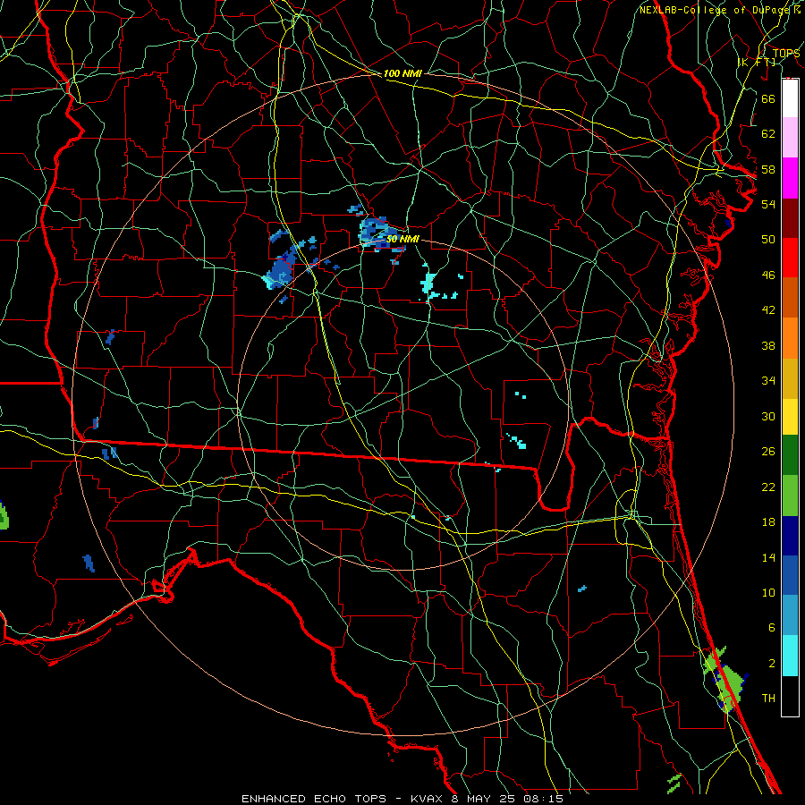This screenshot has height=805, width=805.
Task: Click the 'K FT' units label
Action: (x=757, y=62)
